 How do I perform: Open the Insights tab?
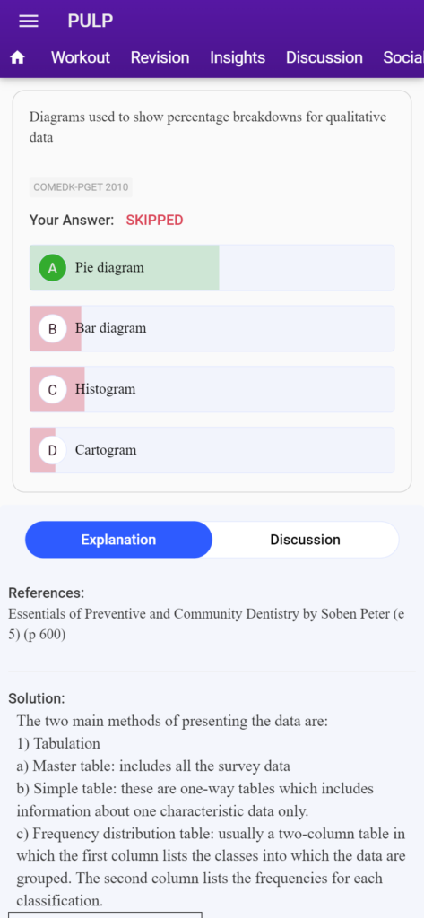(x=238, y=57)
